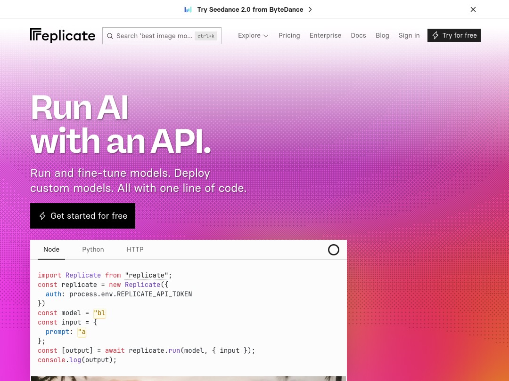Click the magnifier icon in search box

110,36
